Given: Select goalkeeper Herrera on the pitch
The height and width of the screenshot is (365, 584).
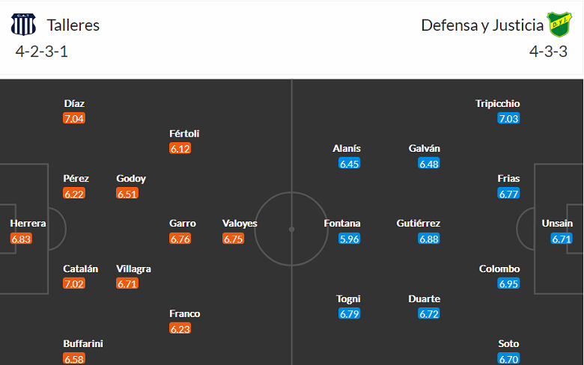Looking at the screenshot, I should [28, 224].
